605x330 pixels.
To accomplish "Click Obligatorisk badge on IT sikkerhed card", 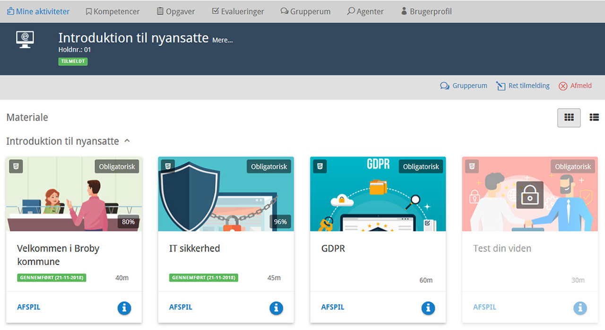I will coord(269,166).
